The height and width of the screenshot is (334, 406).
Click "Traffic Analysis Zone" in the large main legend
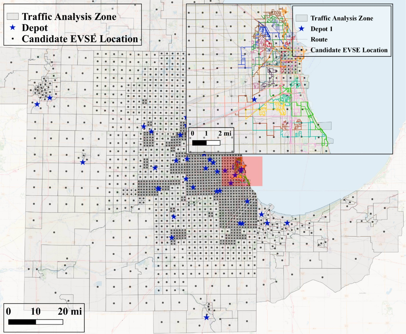coord(69,17)
